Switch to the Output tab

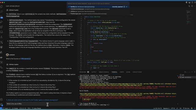pyautogui.click(x=94, y=72)
